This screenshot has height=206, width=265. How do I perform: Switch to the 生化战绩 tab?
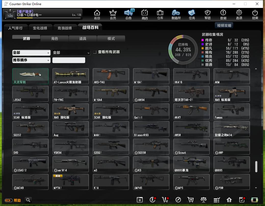point(40,28)
